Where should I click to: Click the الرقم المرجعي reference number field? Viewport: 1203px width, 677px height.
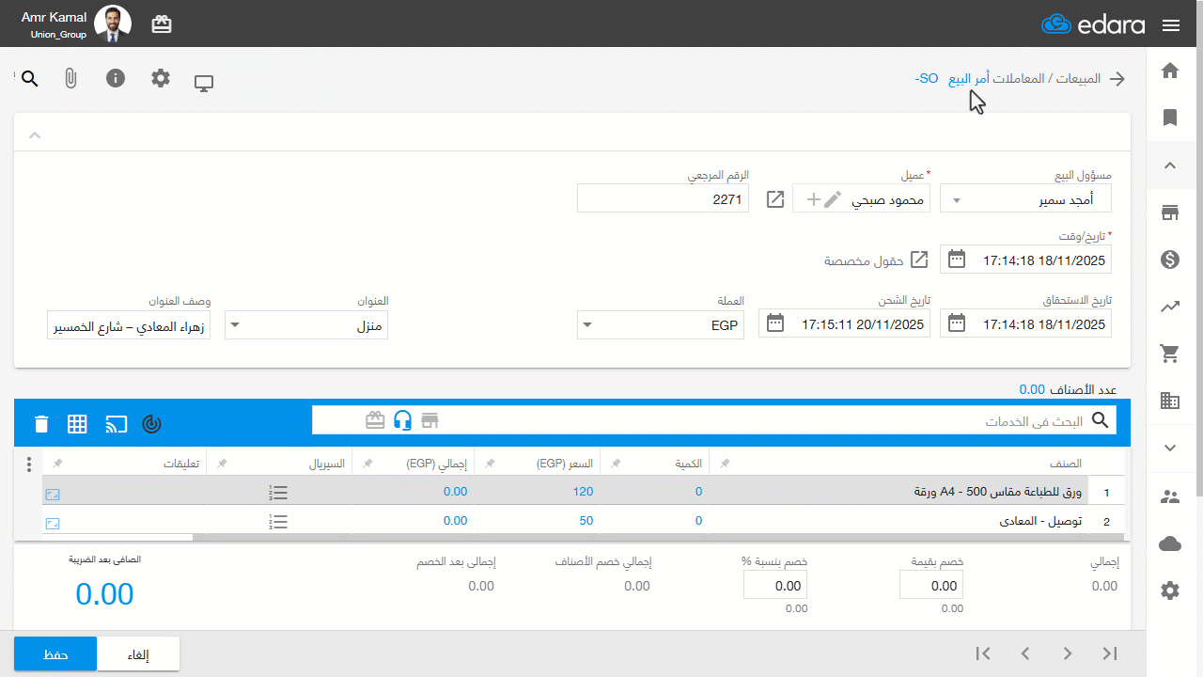(663, 199)
